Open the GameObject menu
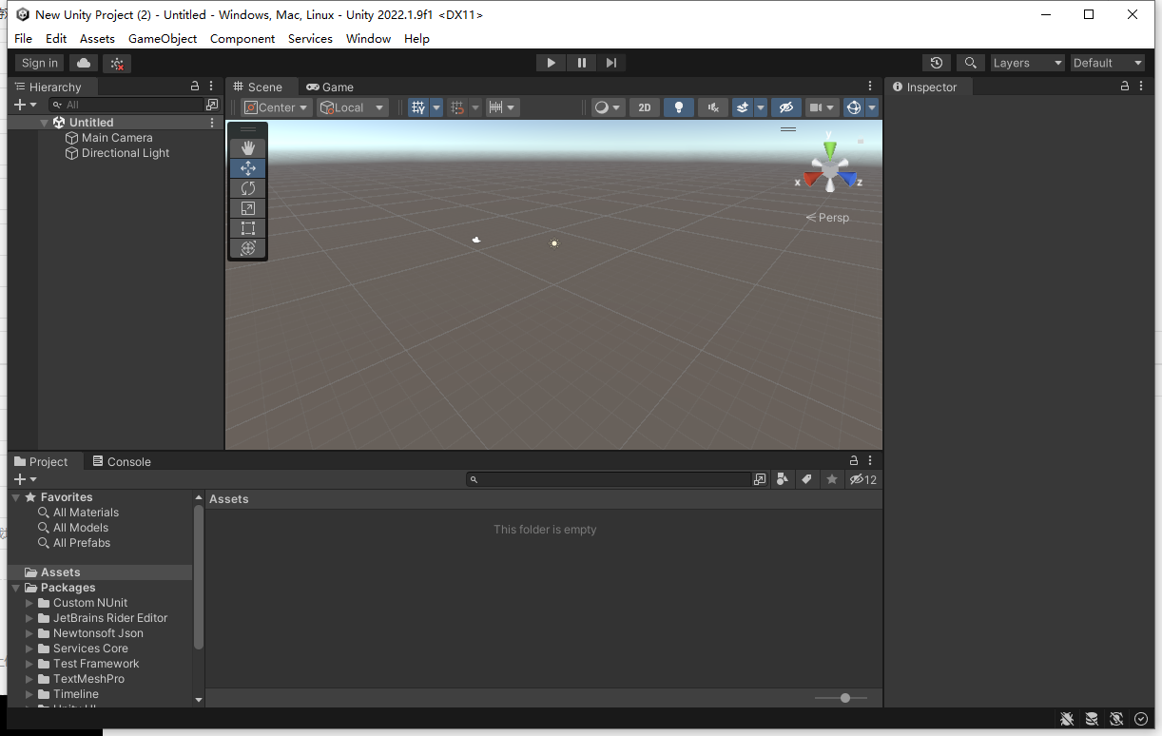 tap(162, 38)
